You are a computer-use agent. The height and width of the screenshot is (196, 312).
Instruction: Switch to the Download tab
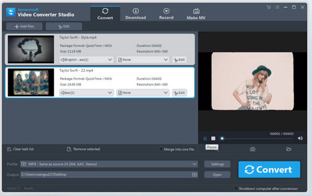[136, 14]
